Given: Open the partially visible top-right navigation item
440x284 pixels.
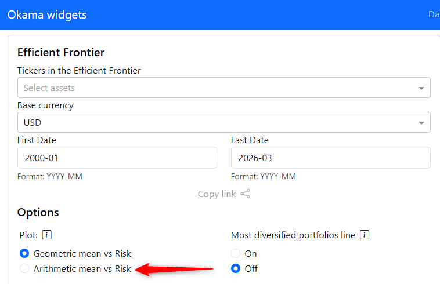Looking at the screenshot, I should [x=434, y=14].
